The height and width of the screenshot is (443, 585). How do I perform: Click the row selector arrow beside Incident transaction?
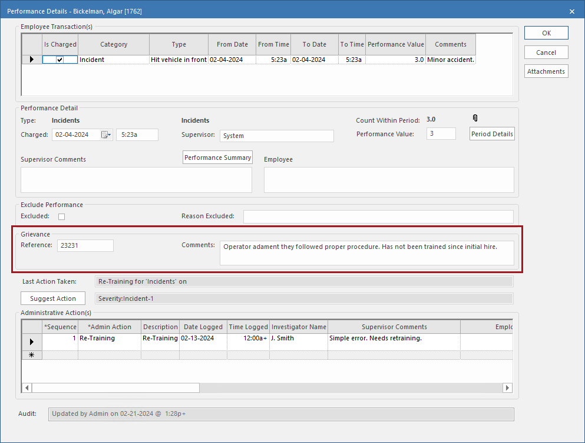click(33, 59)
